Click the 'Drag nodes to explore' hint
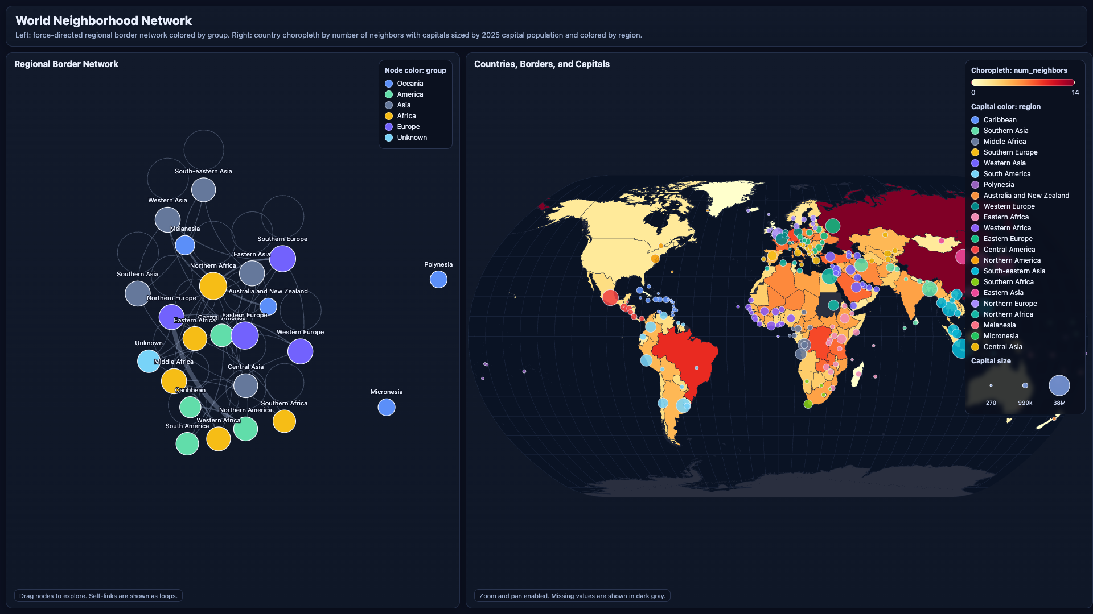Image resolution: width=1093 pixels, height=614 pixels. (x=98, y=596)
